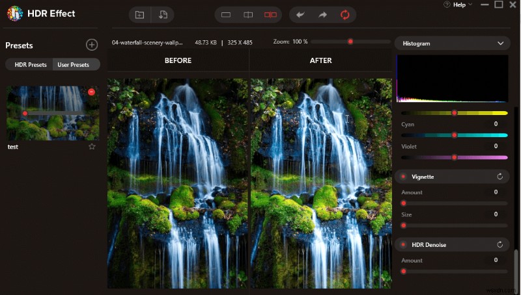Viewport: 521px width, 295px height.
Task: Mark test preset as favorite star
Action: coord(92,146)
